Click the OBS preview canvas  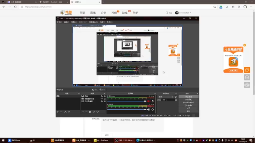coord(127,56)
